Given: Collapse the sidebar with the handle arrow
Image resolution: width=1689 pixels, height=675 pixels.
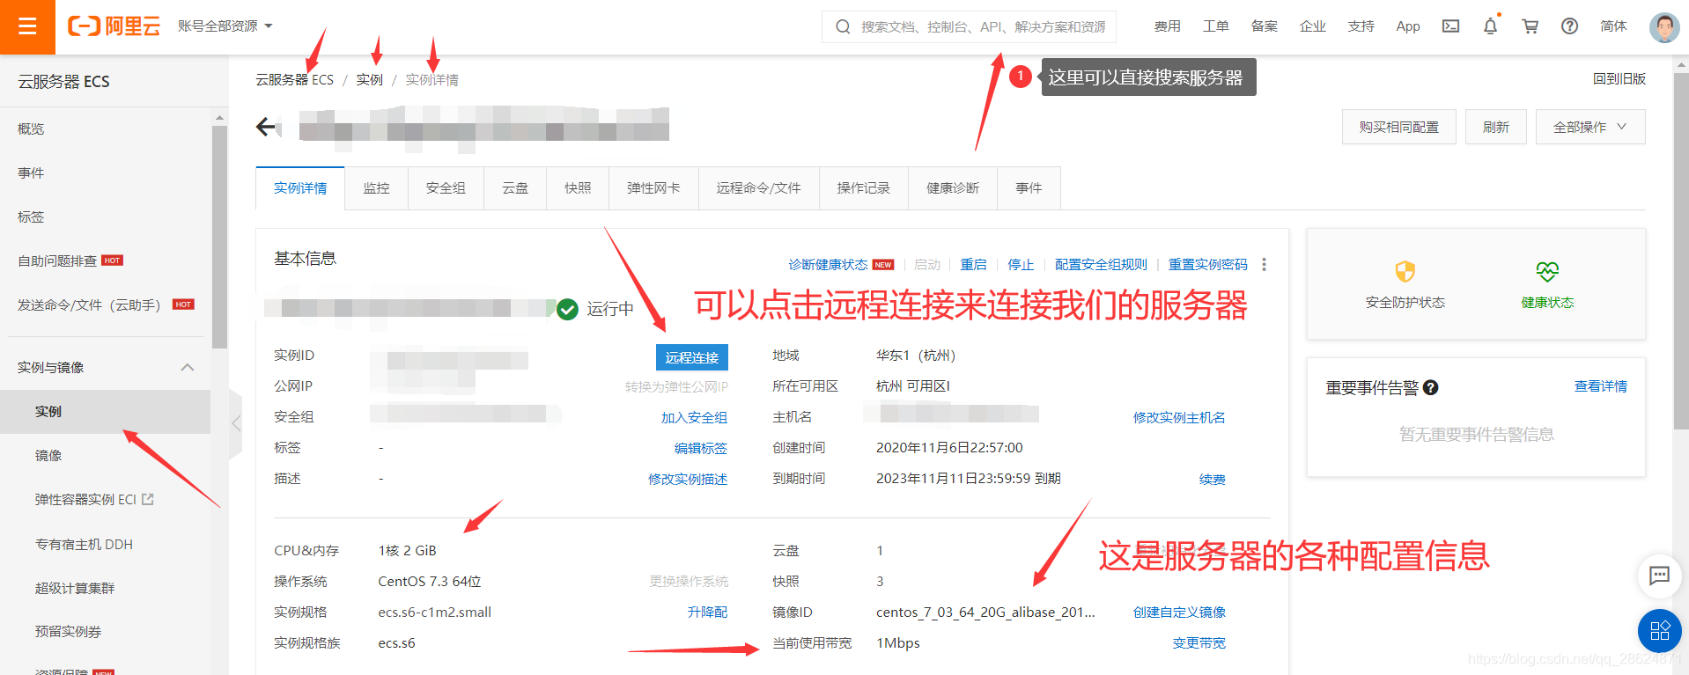Looking at the screenshot, I should pyautogui.click(x=235, y=423).
